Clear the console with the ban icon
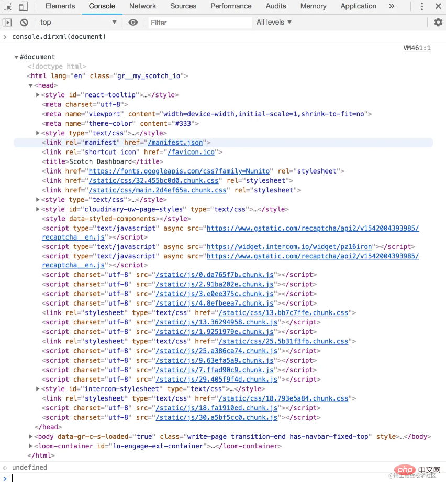The width and height of the screenshot is (446, 487). tap(24, 23)
